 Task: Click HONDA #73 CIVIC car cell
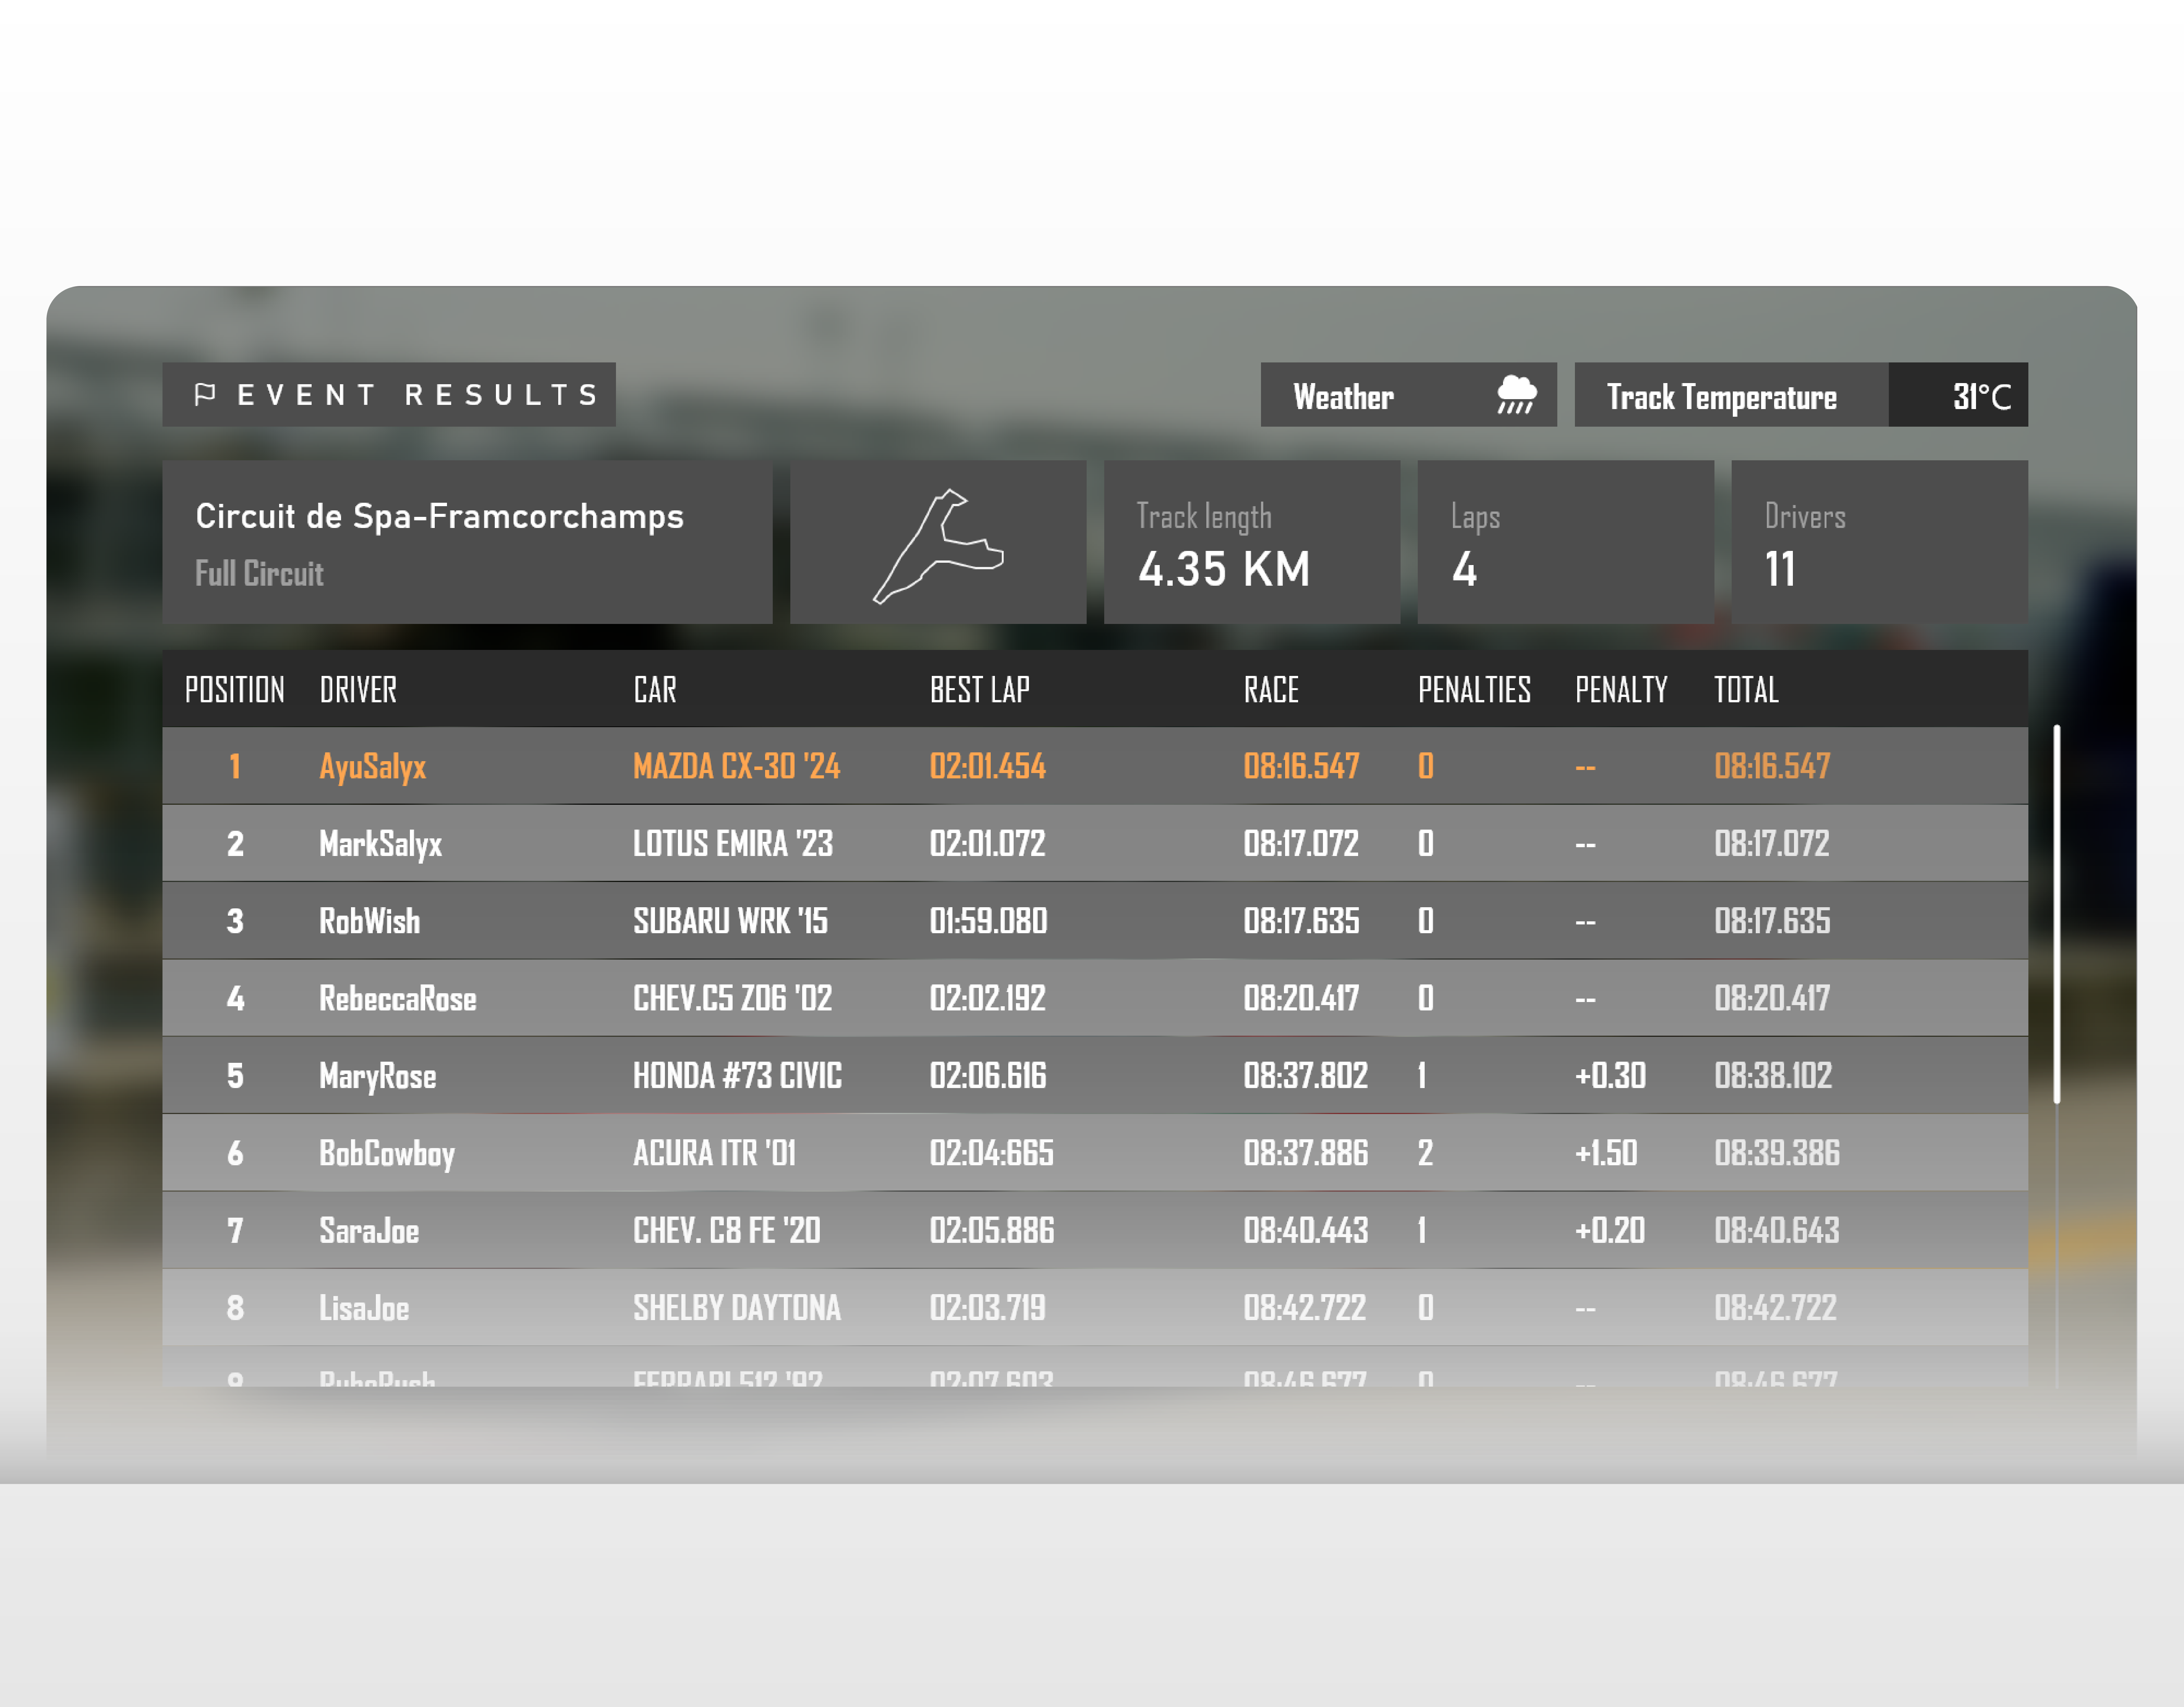click(x=738, y=1075)
